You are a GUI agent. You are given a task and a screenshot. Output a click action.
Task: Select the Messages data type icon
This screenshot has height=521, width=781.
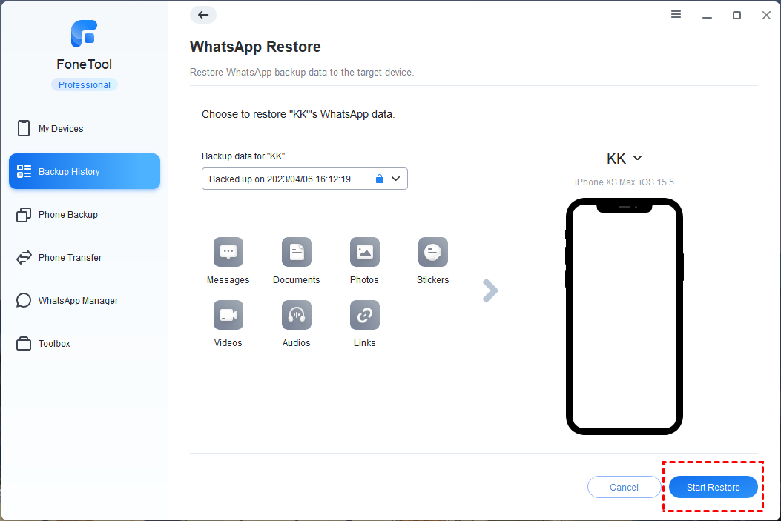(x=228, y=252)
